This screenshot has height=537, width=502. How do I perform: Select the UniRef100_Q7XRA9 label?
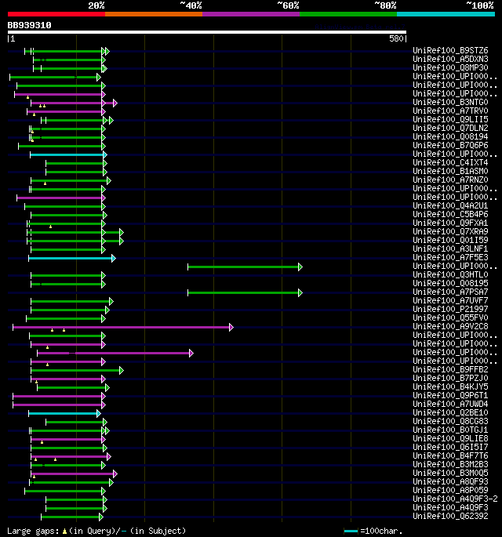450,231
